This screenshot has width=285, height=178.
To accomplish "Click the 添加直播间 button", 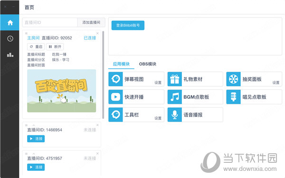I will [x=91, y=22].
